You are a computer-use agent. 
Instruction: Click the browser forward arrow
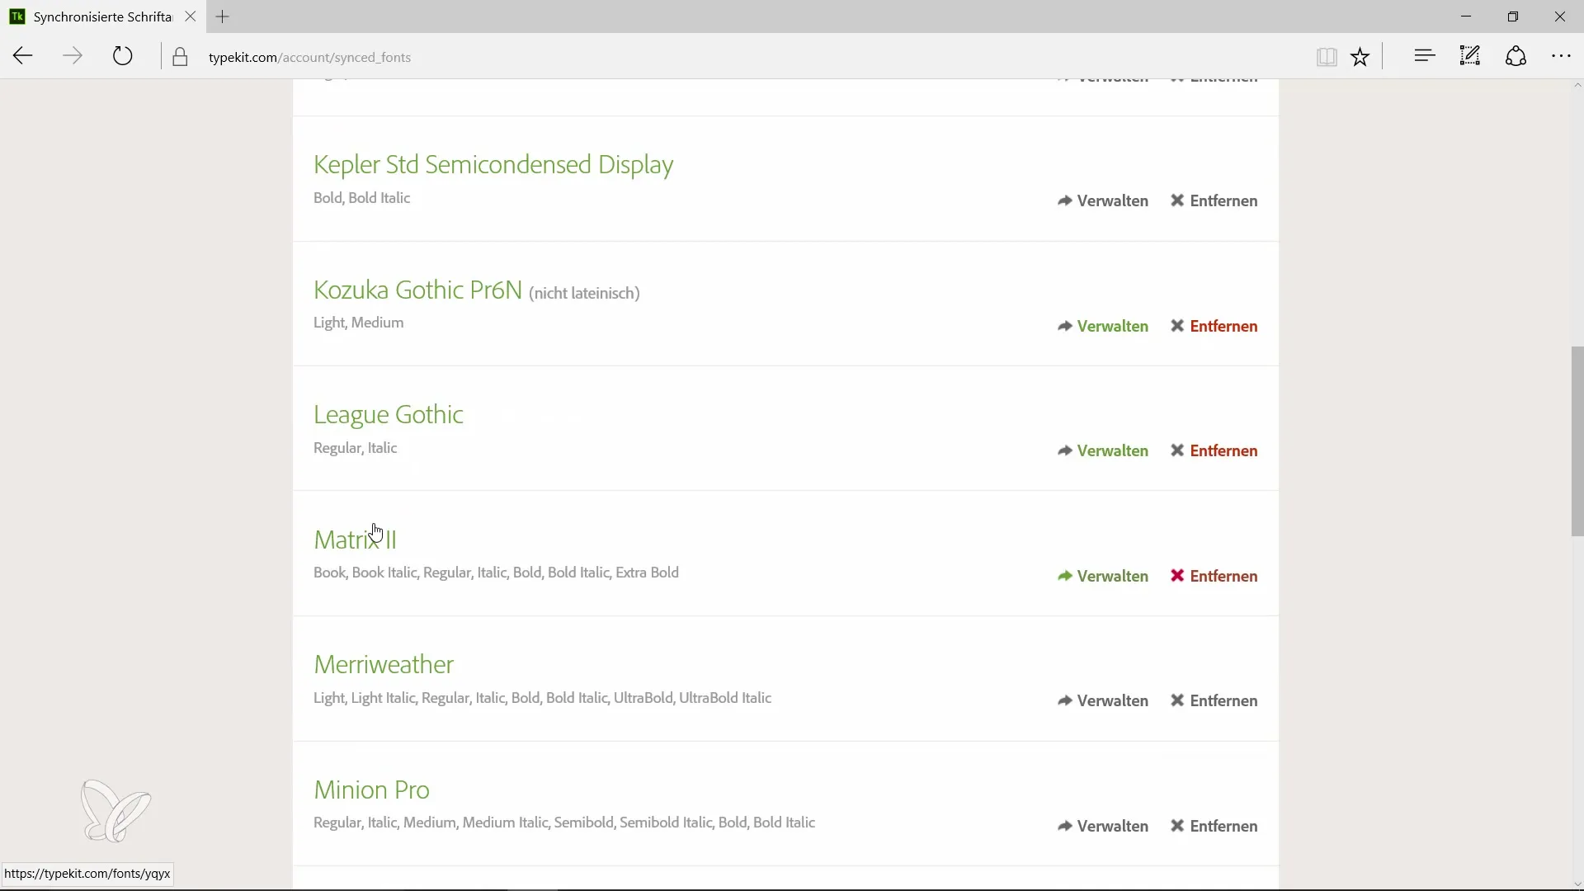tap(73, 56)
